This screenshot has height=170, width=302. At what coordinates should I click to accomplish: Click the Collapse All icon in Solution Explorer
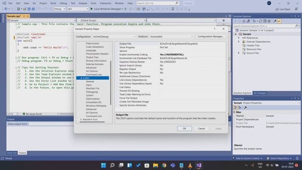pos(265,21)
